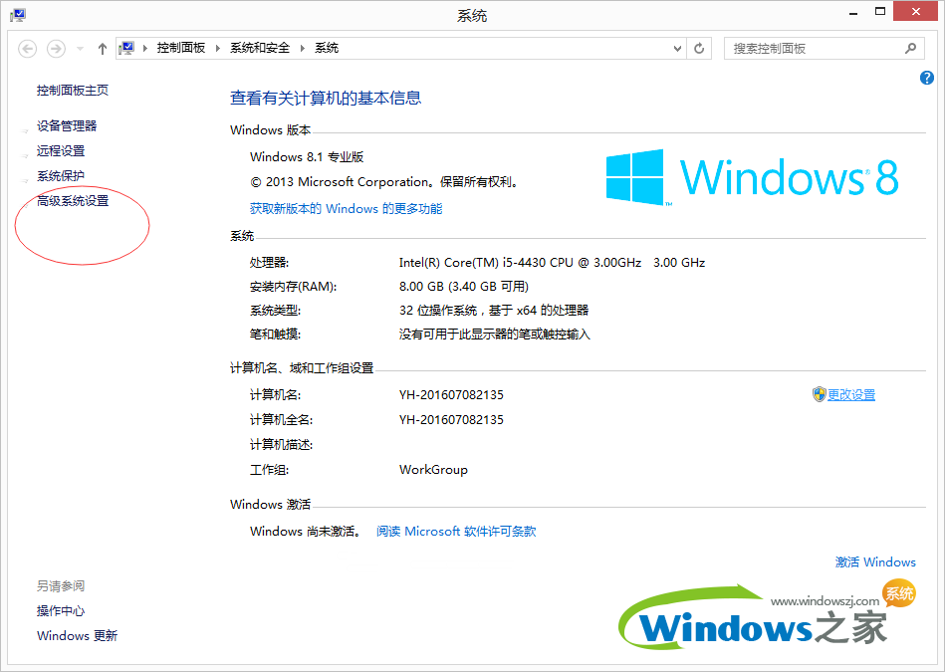
Task: Open recent locations dropdown arrow
Action: 80,48
